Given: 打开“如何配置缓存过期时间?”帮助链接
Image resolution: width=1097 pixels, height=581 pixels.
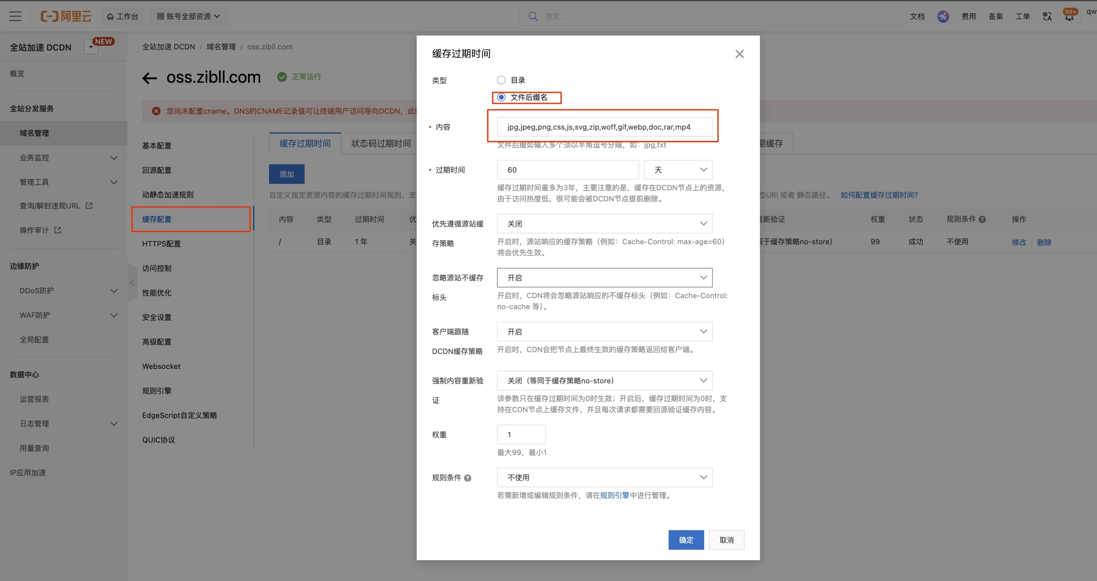Looking at the screenshot, I should (878, 195).
